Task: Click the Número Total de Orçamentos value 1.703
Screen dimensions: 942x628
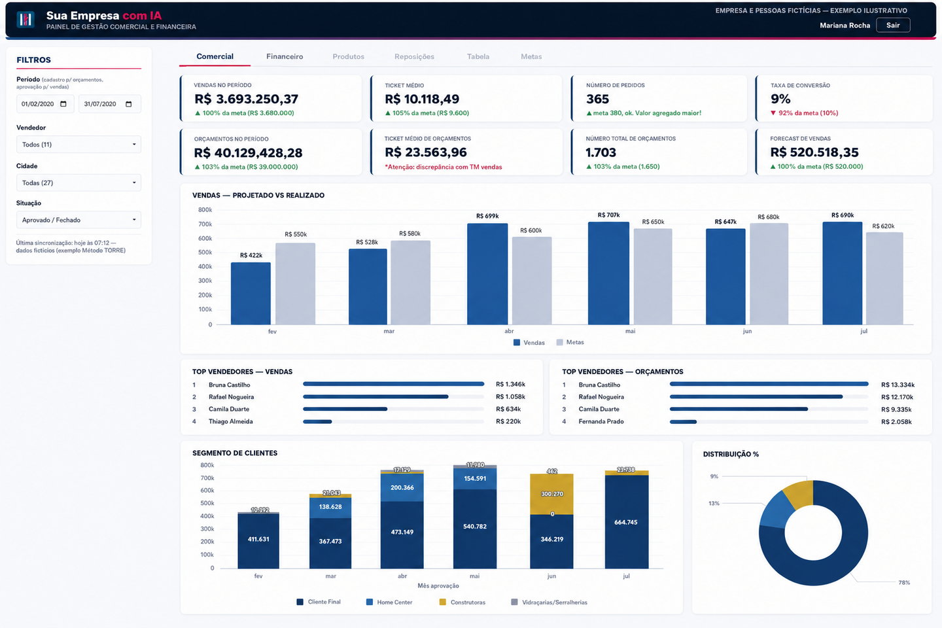Action: [x=601, y=152]
